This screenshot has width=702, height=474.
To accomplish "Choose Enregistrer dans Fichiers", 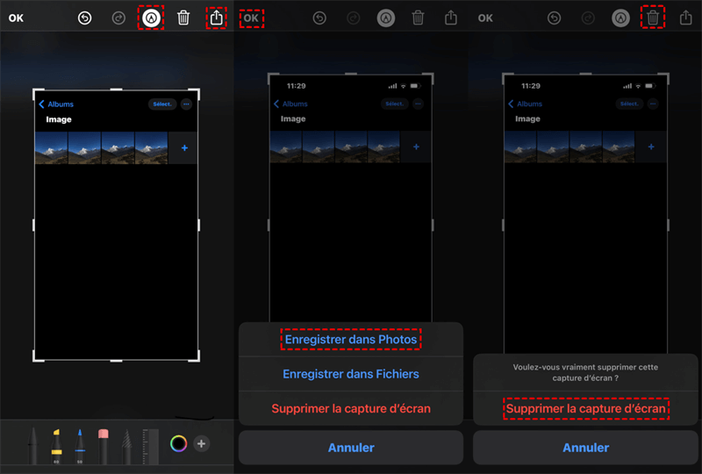I will point(350,374).
